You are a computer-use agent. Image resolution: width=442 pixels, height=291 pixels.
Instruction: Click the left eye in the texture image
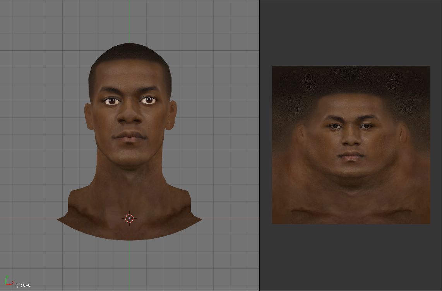(x=335, y=126)
